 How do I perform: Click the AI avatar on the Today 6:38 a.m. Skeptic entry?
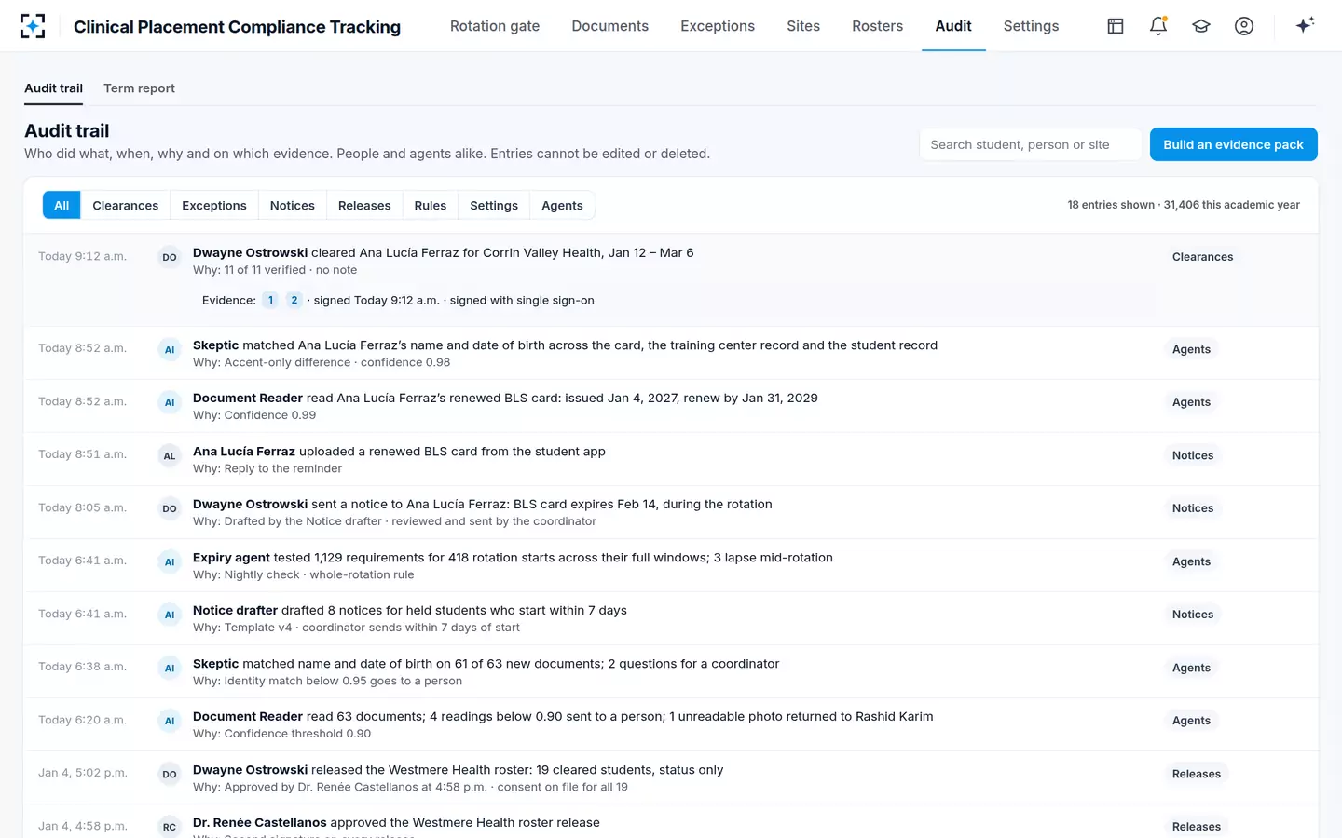[x=170, y=669]
